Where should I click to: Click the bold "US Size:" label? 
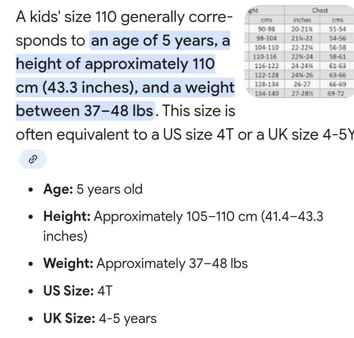tap(69, 291)
